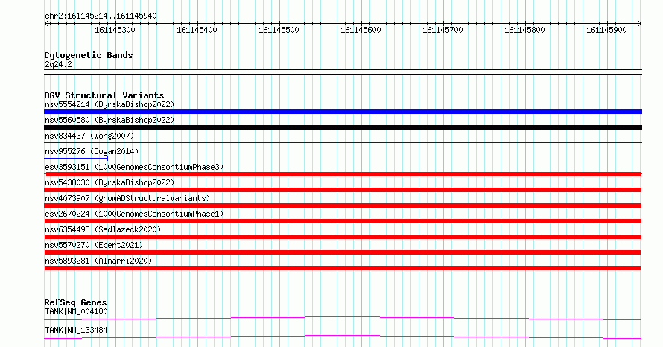Click the short blue segment of nsv955276
This screenshot has width=663, height=347.
point(76,159)
